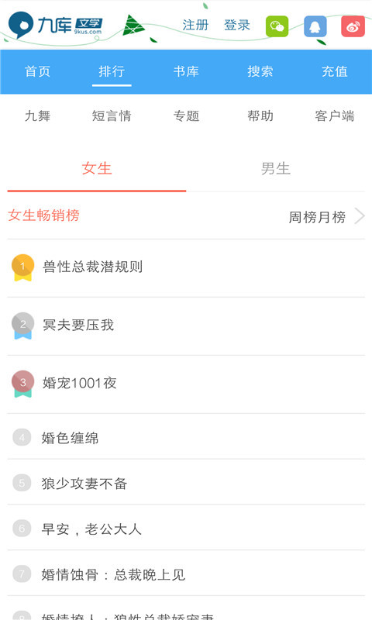Screen dimensions: 372x620
Task: Switch to the 男生 tab
Action: 276,169
